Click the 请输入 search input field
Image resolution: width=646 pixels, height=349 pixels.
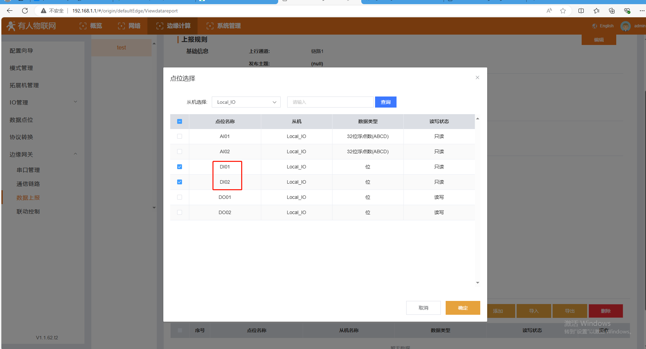(x=330, y=102)
